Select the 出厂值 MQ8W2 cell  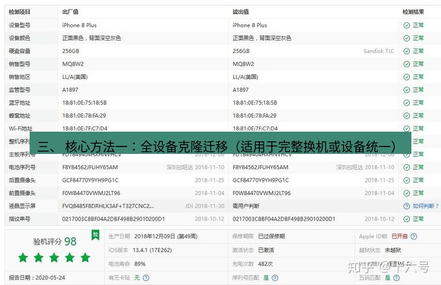tap(73, 64)
